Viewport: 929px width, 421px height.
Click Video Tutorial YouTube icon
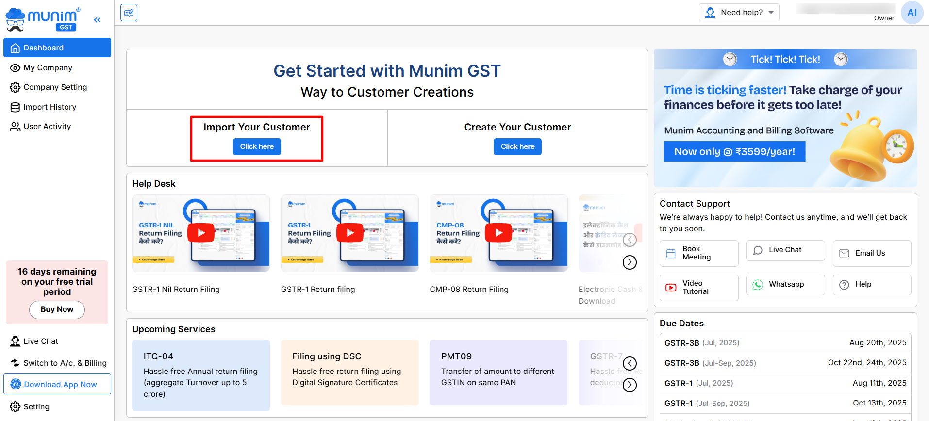click(x=671, y=288)
